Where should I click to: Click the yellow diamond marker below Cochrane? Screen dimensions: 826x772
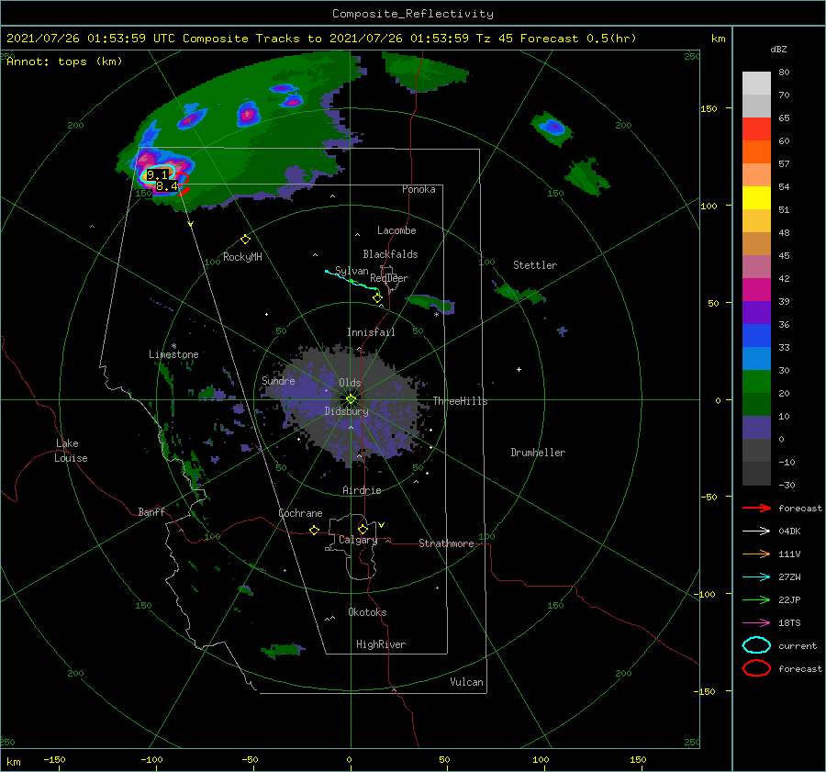point(314,530)
